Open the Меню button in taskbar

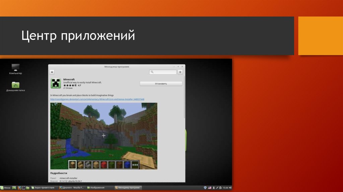[5, 188]
